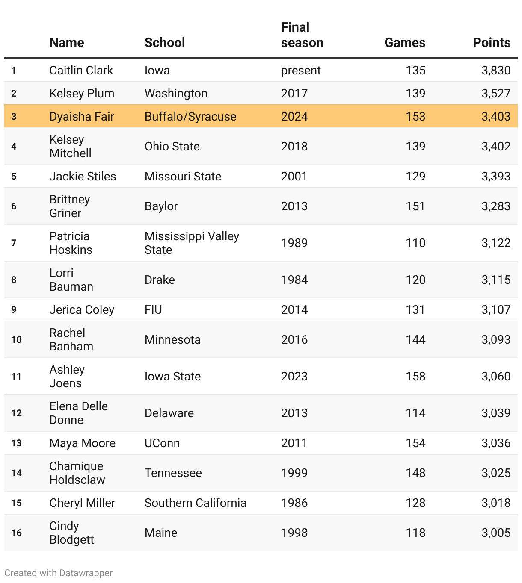Select the Buffalo/Syracuse school cell
Viewport: 522px width, 583px height.
(190, 117)
